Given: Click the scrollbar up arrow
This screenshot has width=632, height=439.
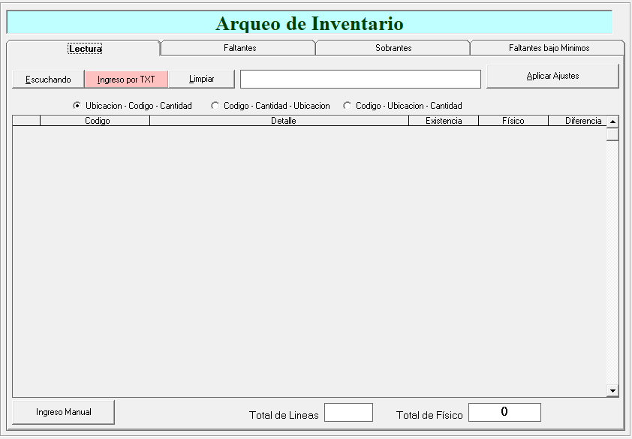Looking at the screenshot, I should [x=612, y=122].
